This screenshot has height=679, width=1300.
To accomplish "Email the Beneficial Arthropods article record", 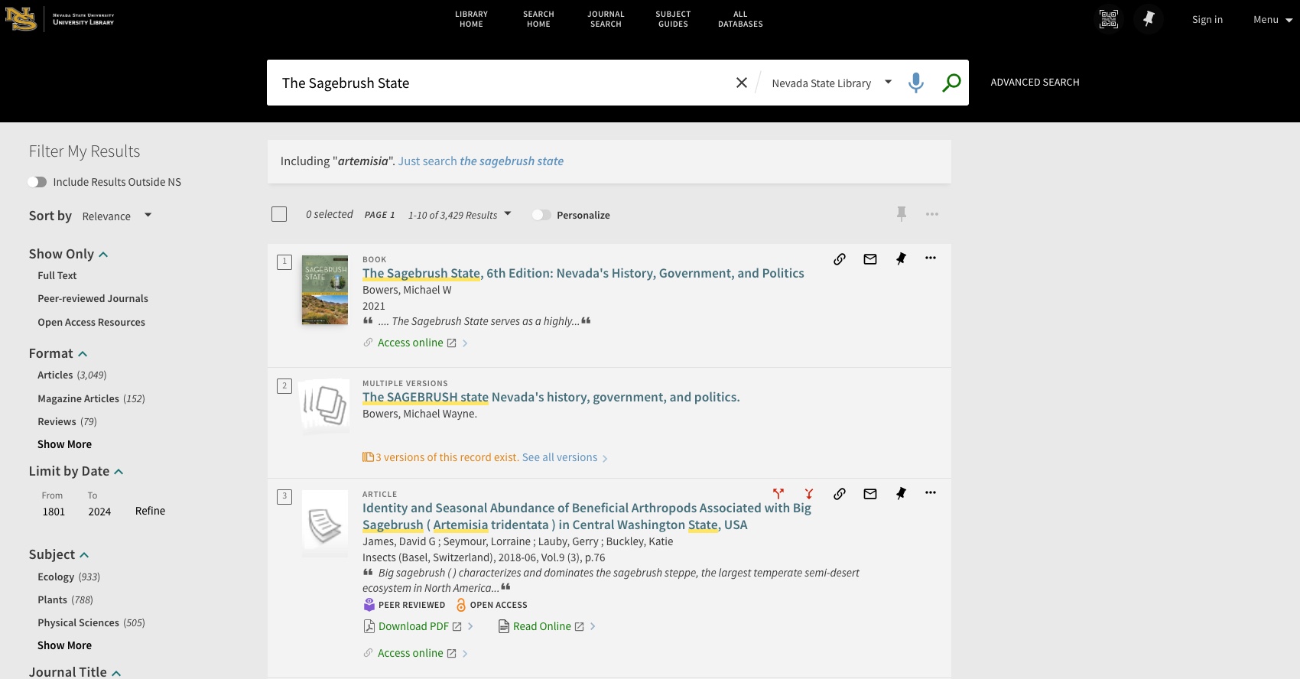I will coord(870,494).
